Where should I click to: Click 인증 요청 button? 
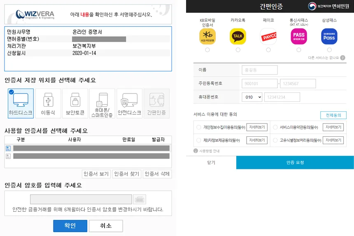click(295, 163)
